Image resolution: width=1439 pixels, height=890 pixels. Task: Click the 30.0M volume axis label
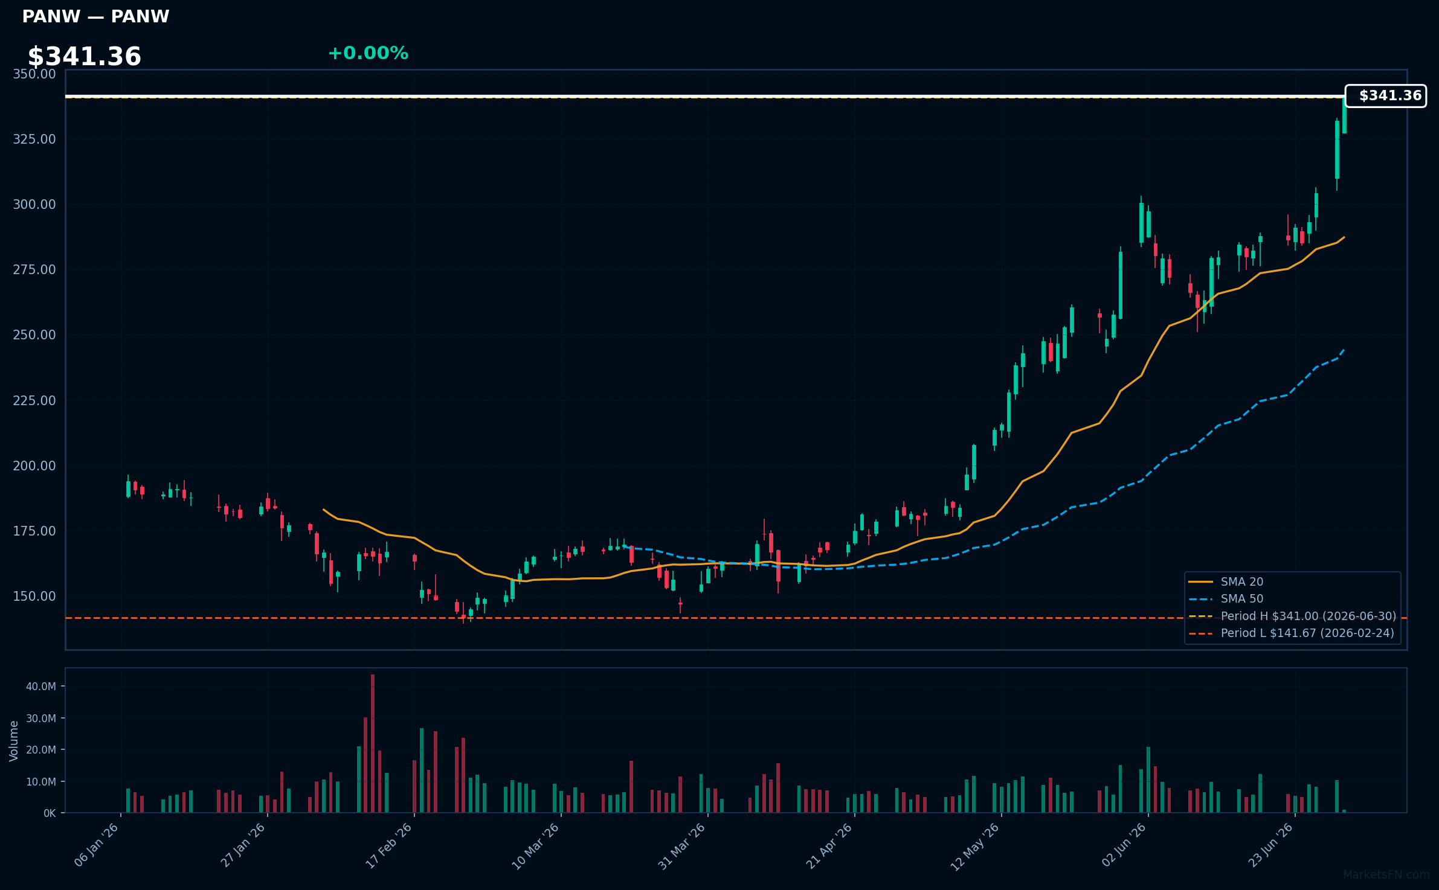pos(41,719)
